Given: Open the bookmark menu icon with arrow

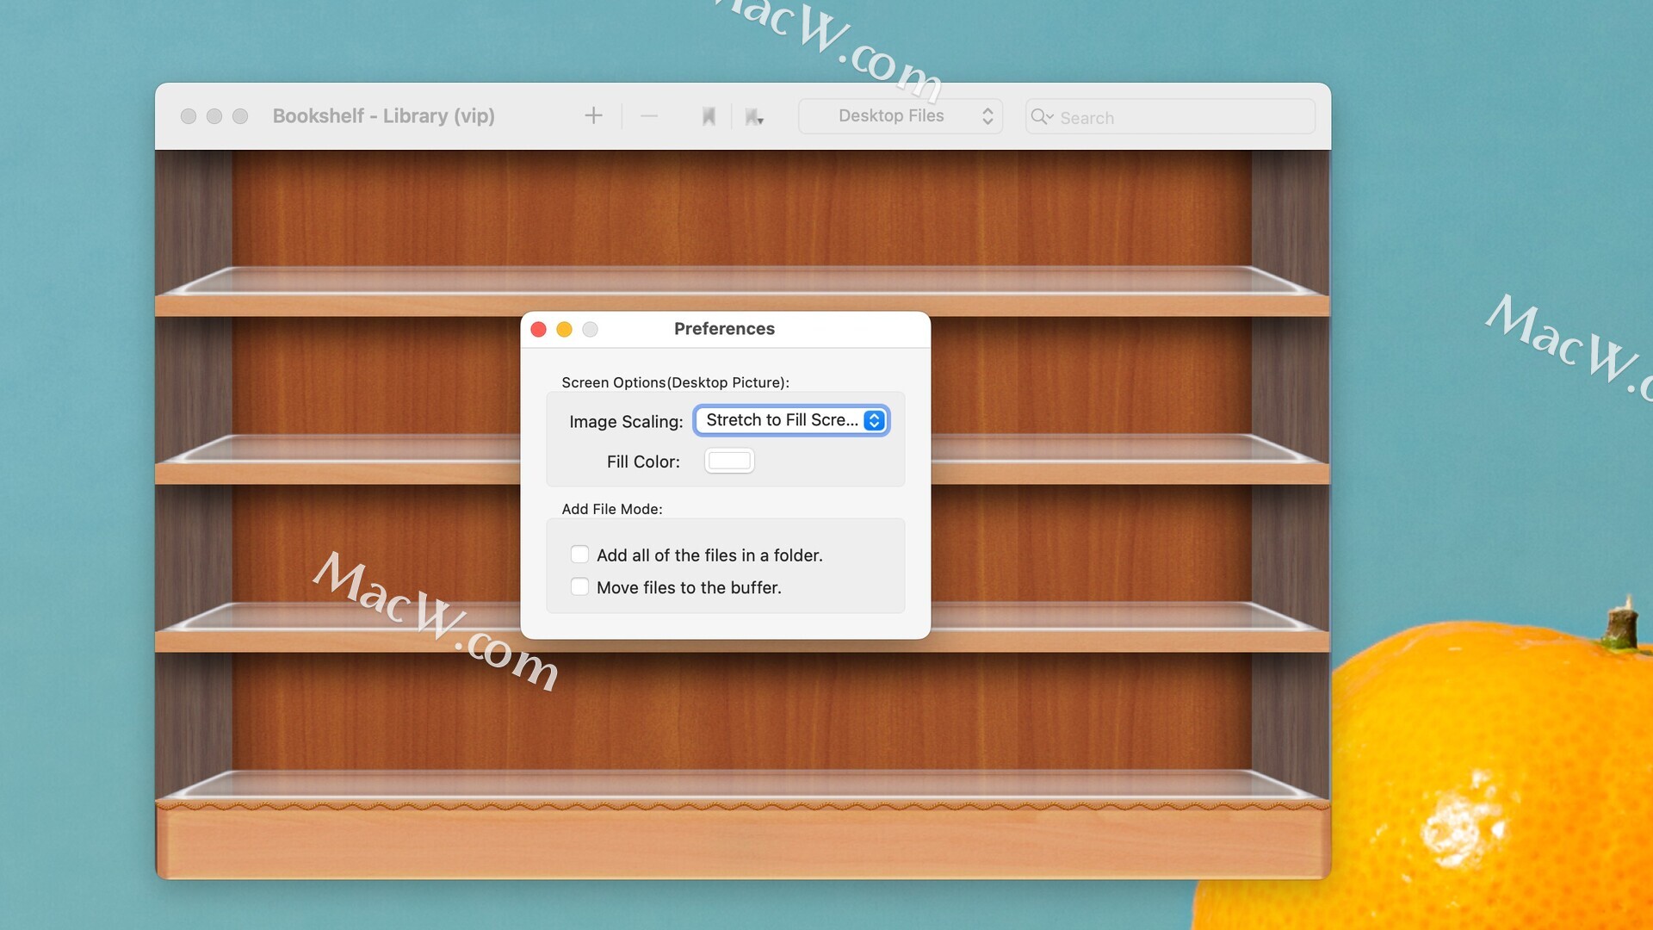Looking at the screenshot, I should click(x=754, y=116).
